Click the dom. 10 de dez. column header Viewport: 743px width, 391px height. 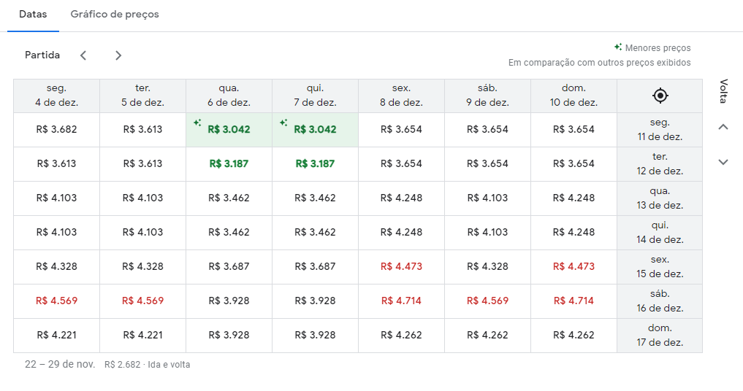pyautogui.click(x=574, y=96)
